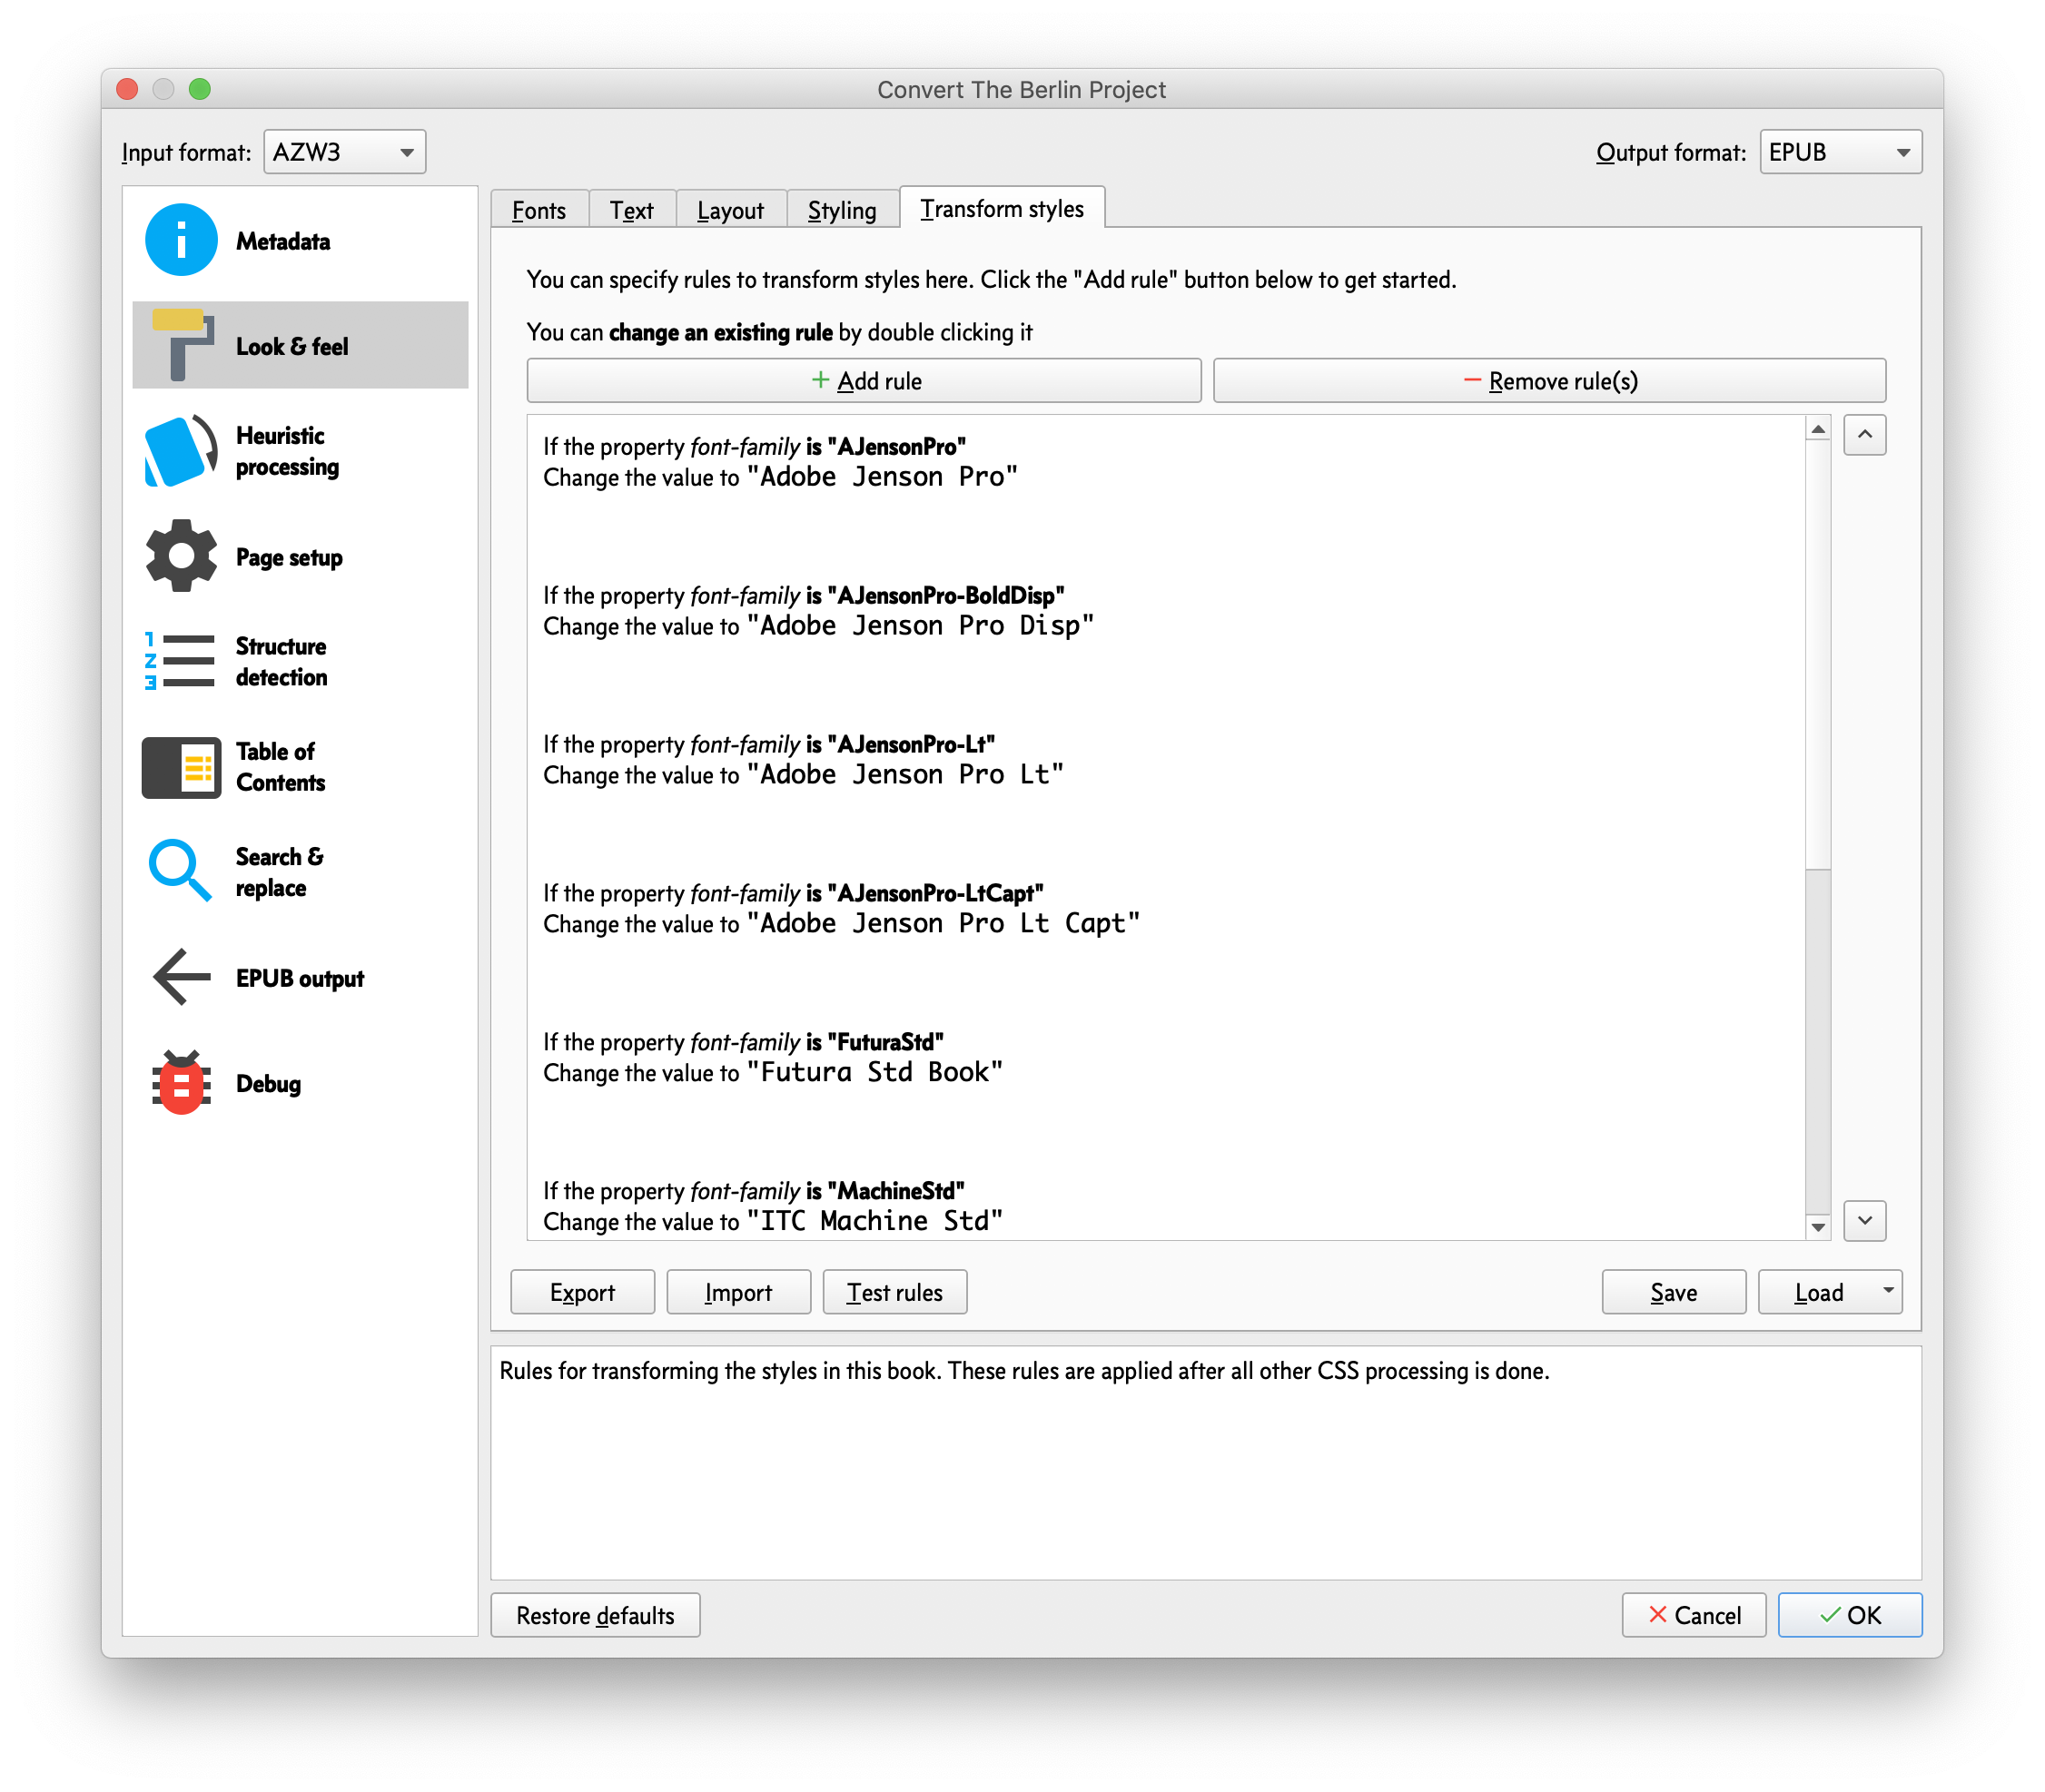Open the Load button dropdown arrow
The height and width of the screenshot is (1792, 2045).
tap(1887, 1291)
